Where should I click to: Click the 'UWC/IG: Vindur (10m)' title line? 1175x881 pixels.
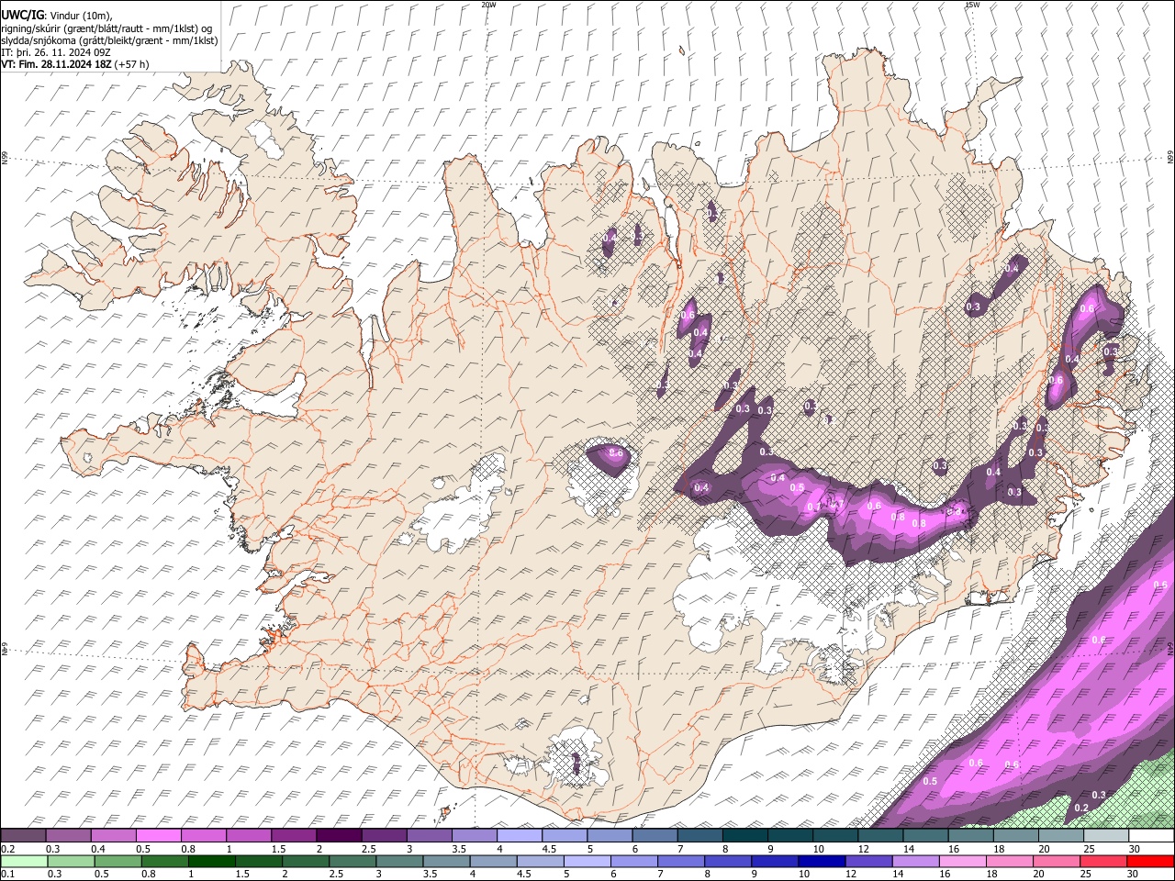pos(56,16)
